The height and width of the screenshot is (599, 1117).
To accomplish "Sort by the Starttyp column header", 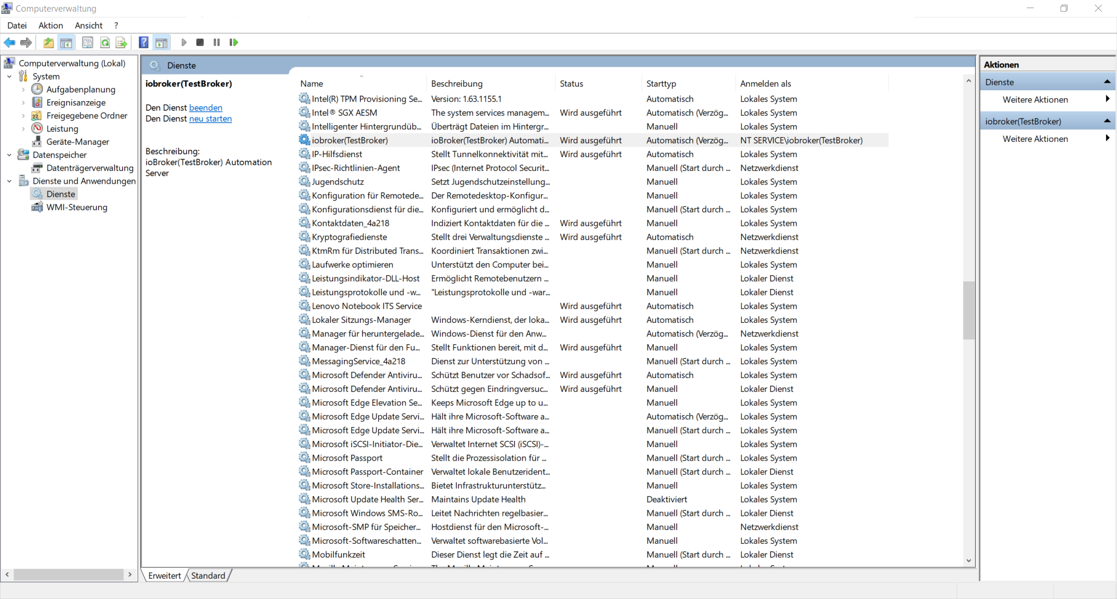I will 689,83.
